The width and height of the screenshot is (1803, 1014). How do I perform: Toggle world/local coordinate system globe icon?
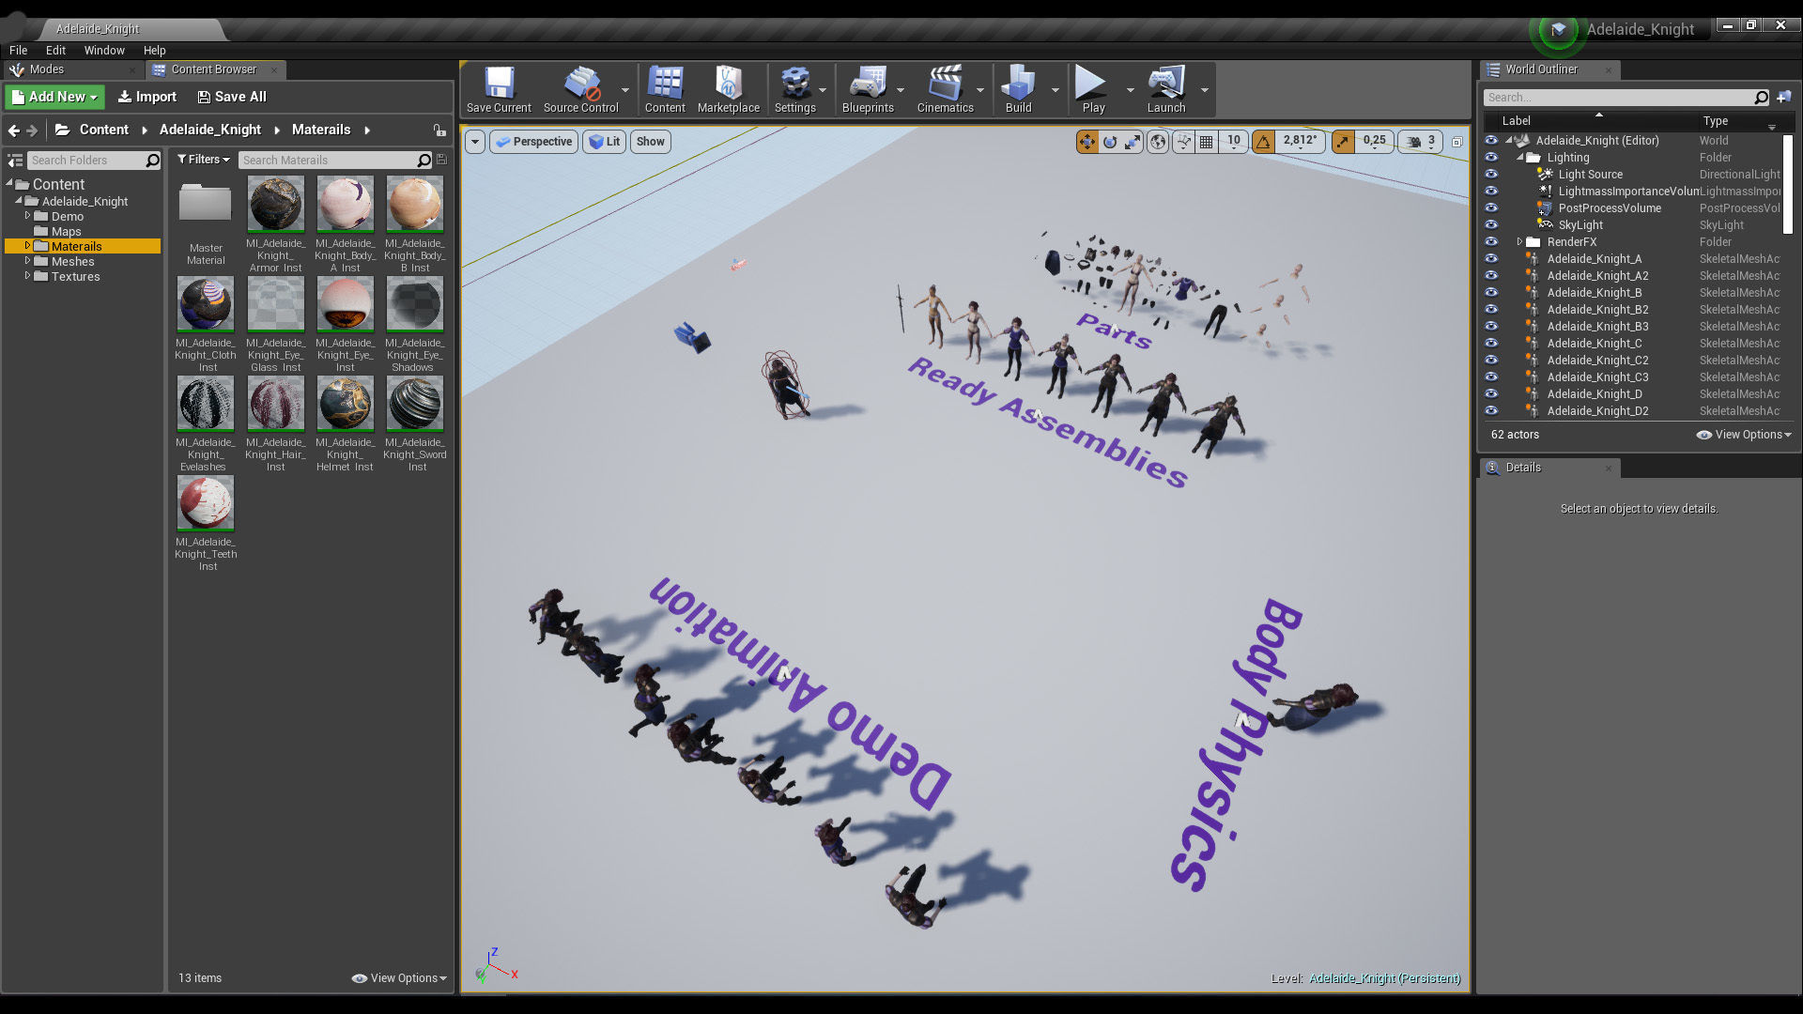(x=1159, y=142)
